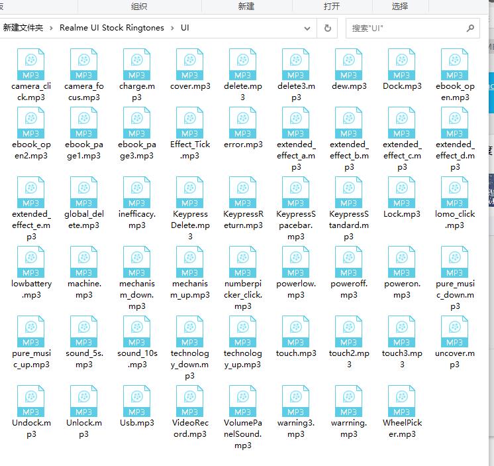This screenshot has height=466, width=494.
Task: Select ebook_open2.mp3 file icon
Action: click(31, 123)
